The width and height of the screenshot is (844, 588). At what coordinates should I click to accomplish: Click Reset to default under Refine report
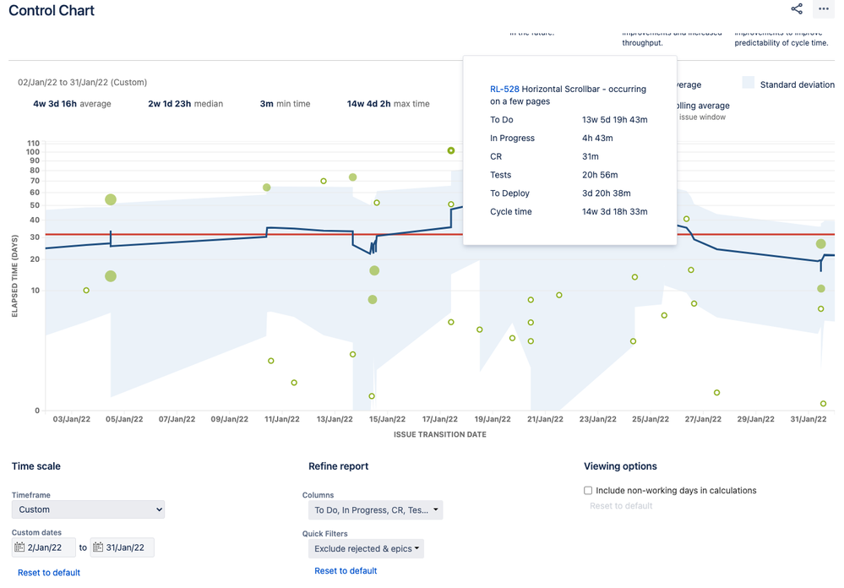(346, 571)
